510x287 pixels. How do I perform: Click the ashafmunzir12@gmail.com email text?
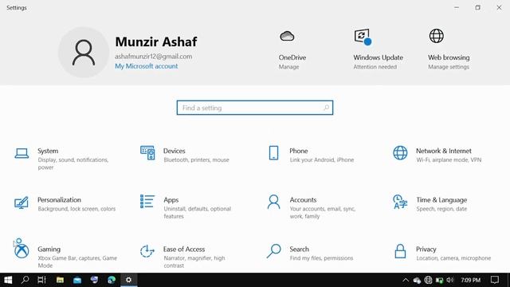(x=154, y=57)
